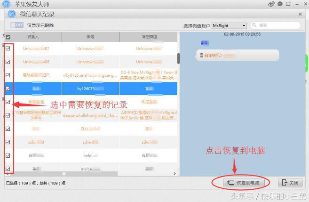Click the vertical scrollbar thumb of contact list
The height and width of the screenshot is (202, 309).
click(179, 58)
